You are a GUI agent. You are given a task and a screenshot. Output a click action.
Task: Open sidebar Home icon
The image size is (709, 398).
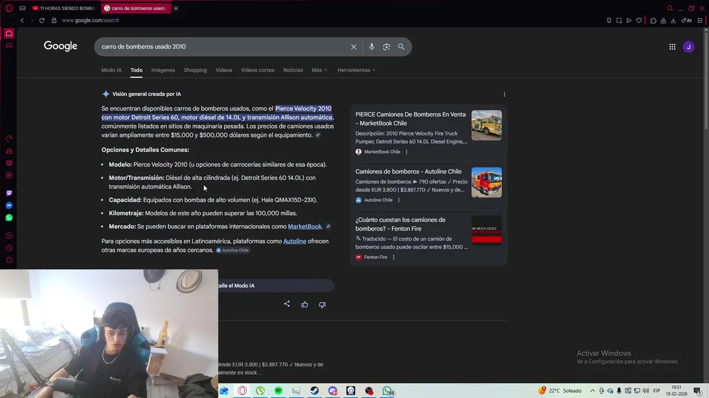pyautogui.click(x=9, y=34)
